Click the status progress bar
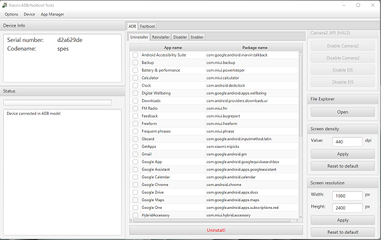381x240 pixels. pos(57,102)
